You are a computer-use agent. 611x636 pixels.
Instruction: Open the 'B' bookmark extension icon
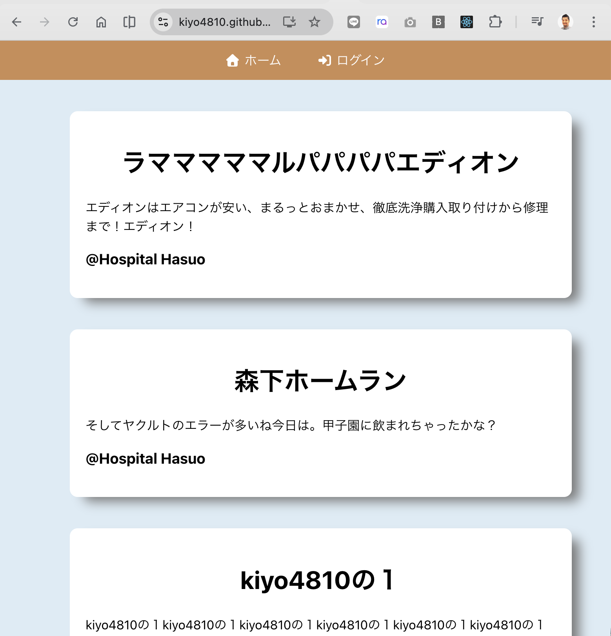[438, 22]
